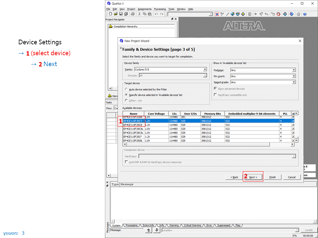Viewport: 318px width, 238px height.
Task: Click the Project Navigator toggle icon
Action: 217,14
